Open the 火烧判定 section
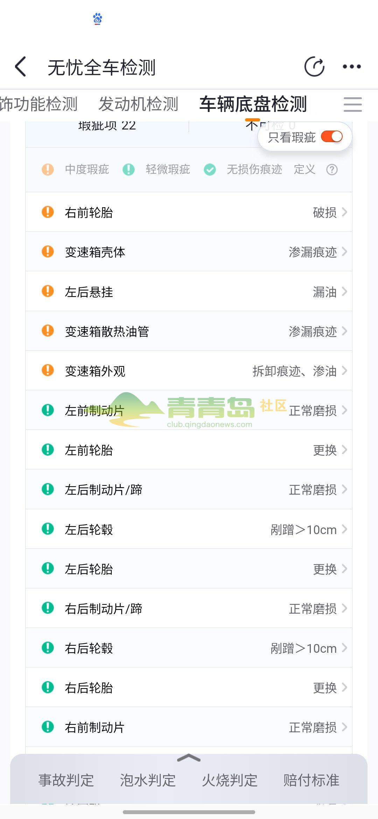The height and width of the screenshot is (819, 378). (230, 780)
